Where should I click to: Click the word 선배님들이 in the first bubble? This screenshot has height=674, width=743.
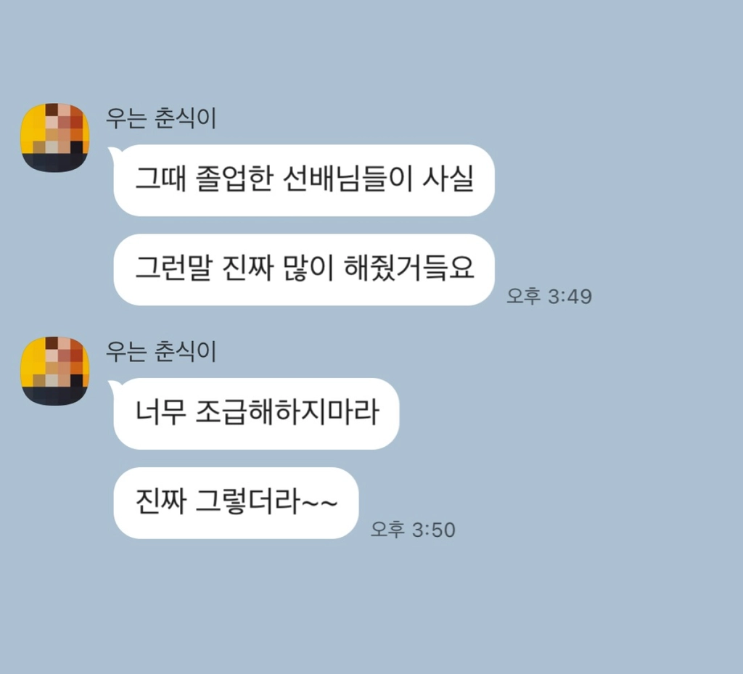pyautogui.click(x=348, y=179)
